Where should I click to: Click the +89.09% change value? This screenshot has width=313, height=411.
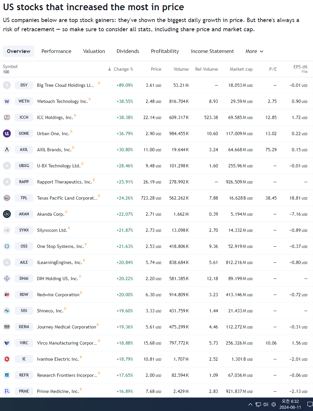point(125,85)
